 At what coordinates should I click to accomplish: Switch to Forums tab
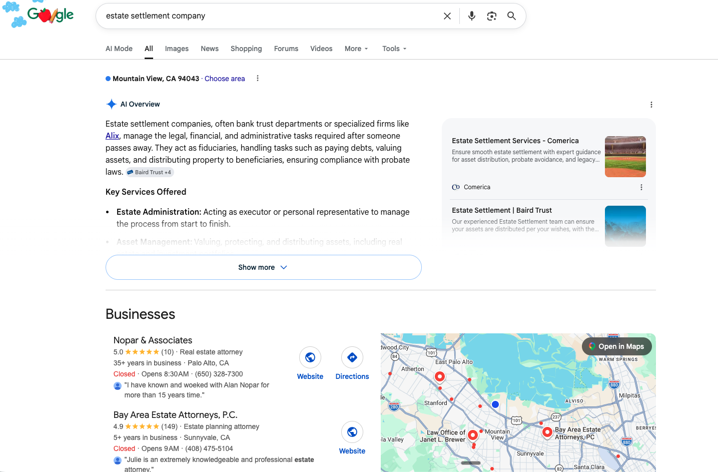[x=286, y=49]
